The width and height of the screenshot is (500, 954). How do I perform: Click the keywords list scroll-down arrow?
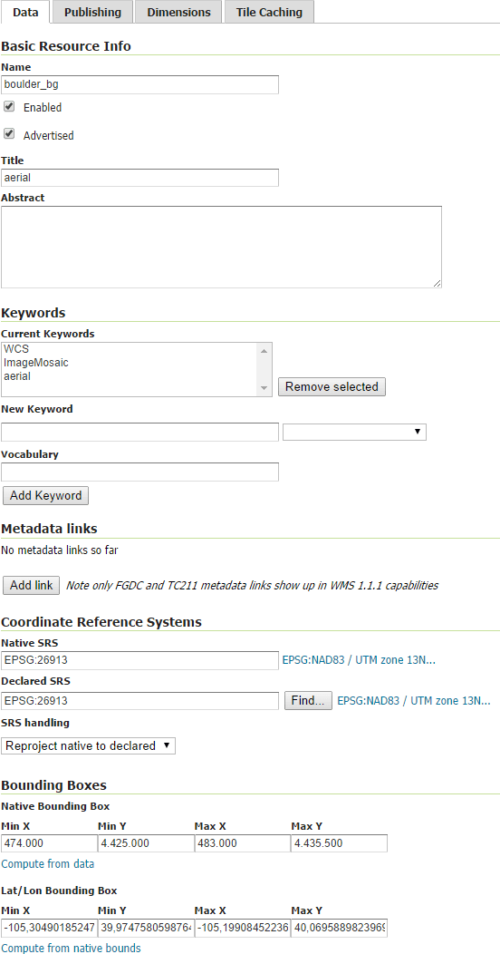pyautogui.click(x=264, y=387)
